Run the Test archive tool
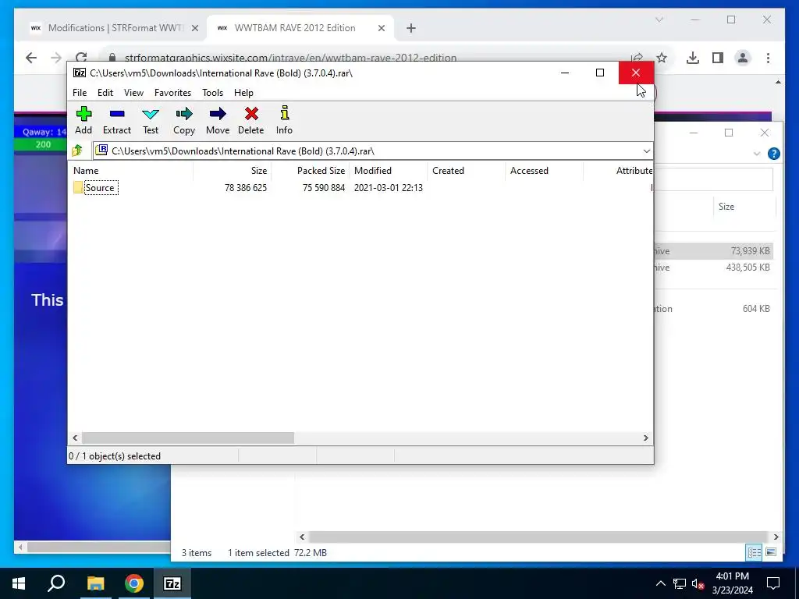Screen dimensions: 799x599 (151, 121)
